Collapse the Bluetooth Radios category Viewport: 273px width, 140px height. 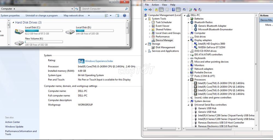(x=188, y=22)
